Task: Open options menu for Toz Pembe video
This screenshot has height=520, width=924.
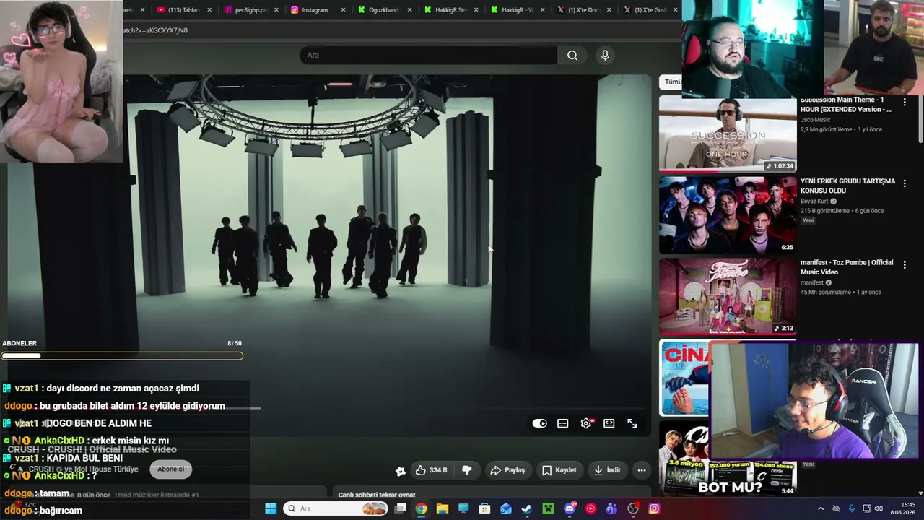Action: 905,265
